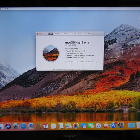Open the Downloads folder in Dock
140x140 pixels.
131,125
